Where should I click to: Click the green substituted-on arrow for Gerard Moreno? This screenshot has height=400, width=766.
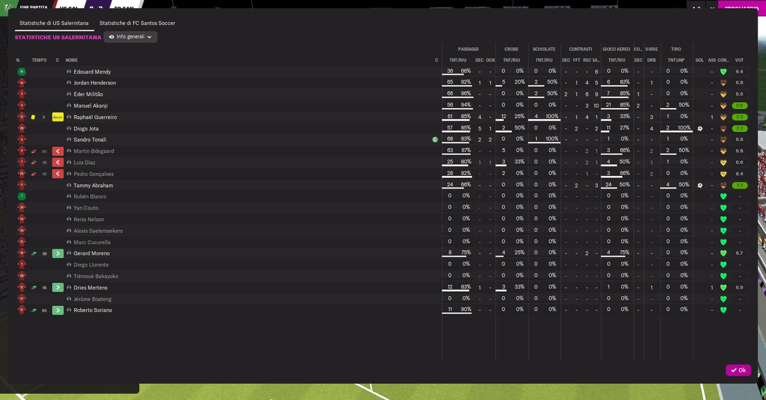point(57,253)
